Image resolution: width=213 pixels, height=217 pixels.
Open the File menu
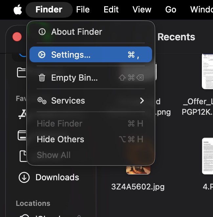(x=83, y=10)
